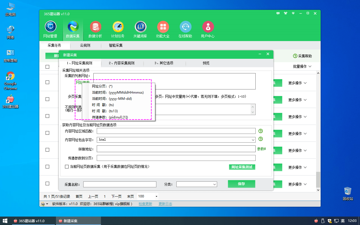Viewport: 360px width, 225px height.
Task: Click the apple tray icon in system tray
Action: tap(316, 221)
